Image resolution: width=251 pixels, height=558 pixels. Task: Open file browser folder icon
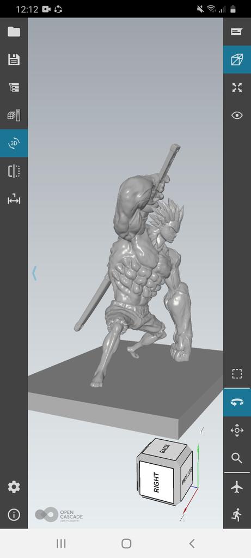(x=14, y=32)
